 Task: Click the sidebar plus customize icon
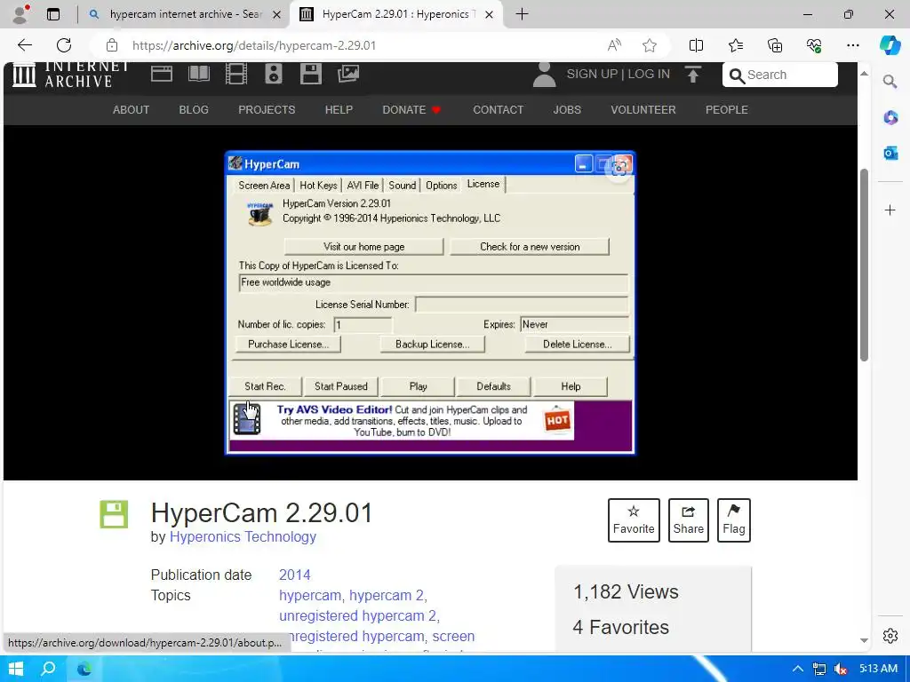pos(890,210)
